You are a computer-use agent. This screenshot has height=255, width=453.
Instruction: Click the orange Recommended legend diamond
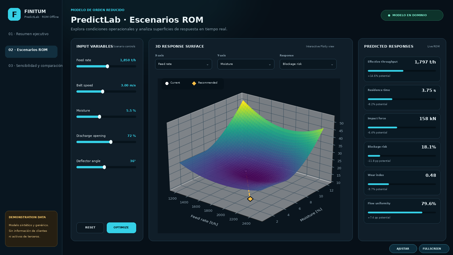click(194, 83)
